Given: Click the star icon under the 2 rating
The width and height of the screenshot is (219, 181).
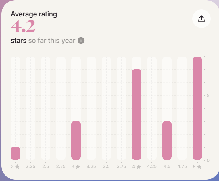Looking at the screenshot, I should point(17,167).
